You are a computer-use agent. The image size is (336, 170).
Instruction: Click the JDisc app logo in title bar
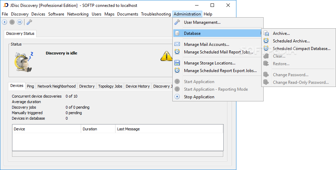pos(6,5)
